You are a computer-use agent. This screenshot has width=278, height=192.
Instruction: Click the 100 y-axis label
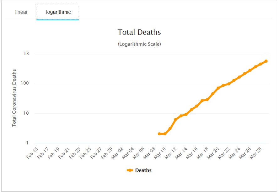(x=25, y=83)
